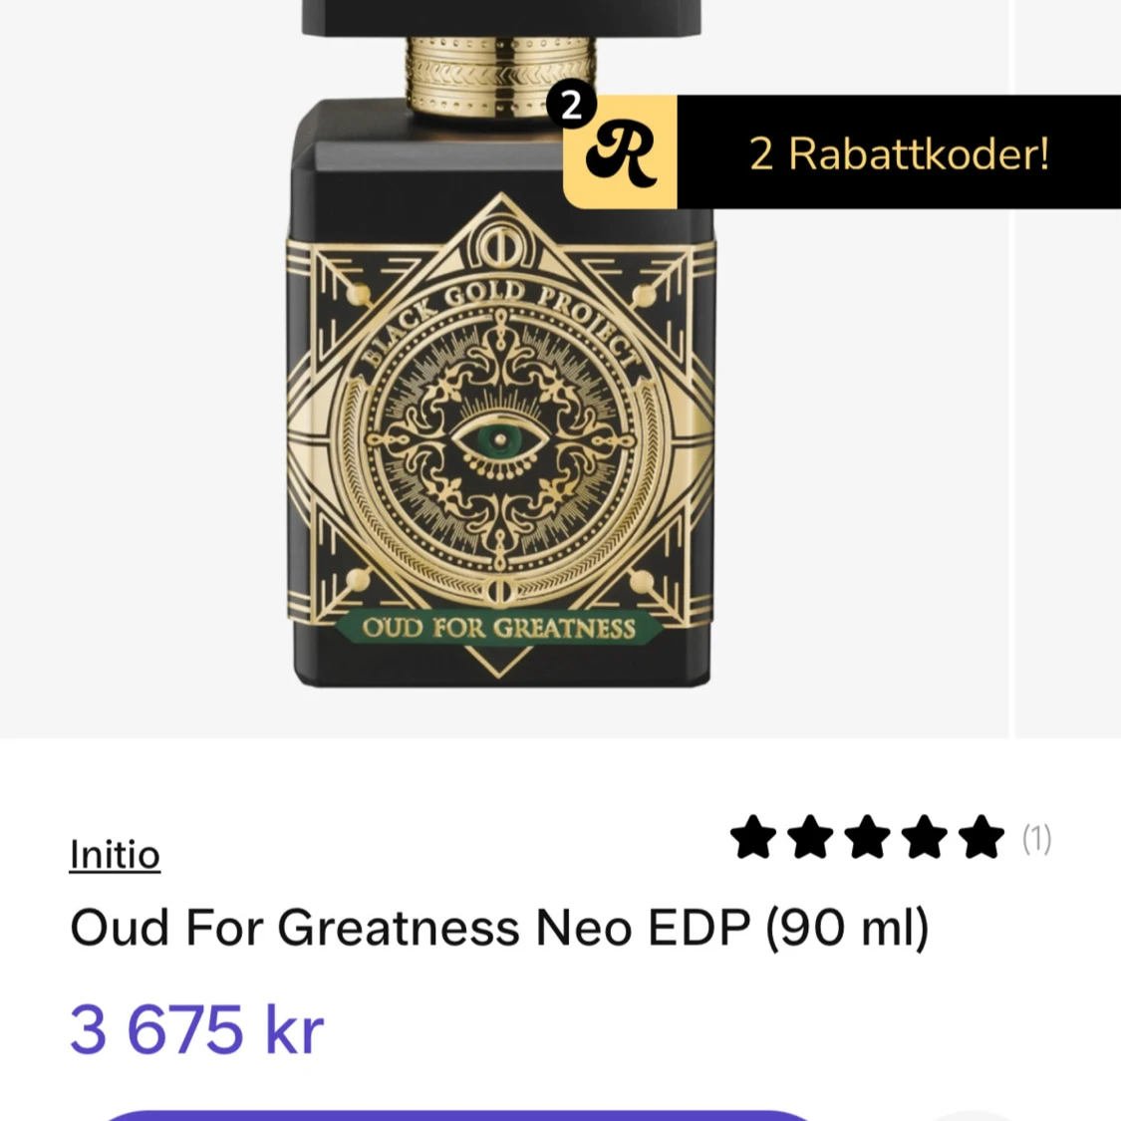Tap the gold collar of the bottle
Viewport: 1121px width, 1121px height.
(x=500, y=75)
